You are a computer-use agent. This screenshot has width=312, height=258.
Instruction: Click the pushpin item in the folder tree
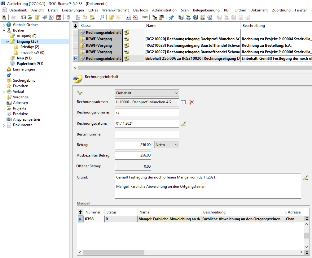[9, 75]
